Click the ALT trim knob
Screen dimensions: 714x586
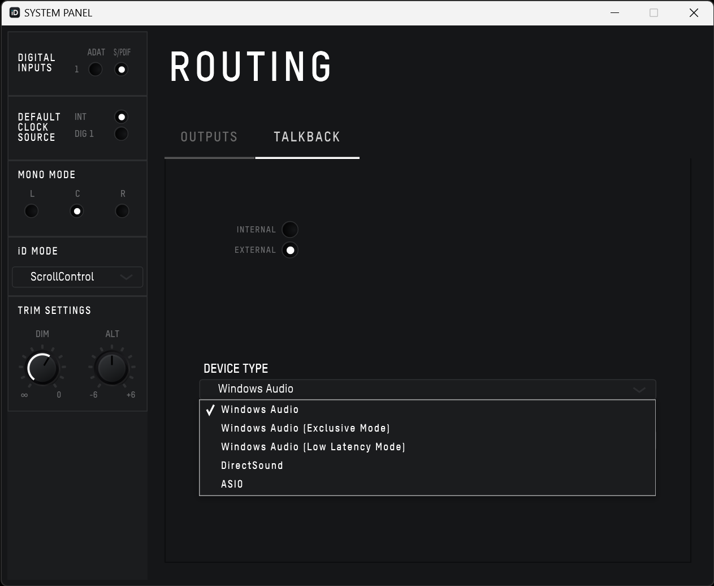(x=112, y=369)
